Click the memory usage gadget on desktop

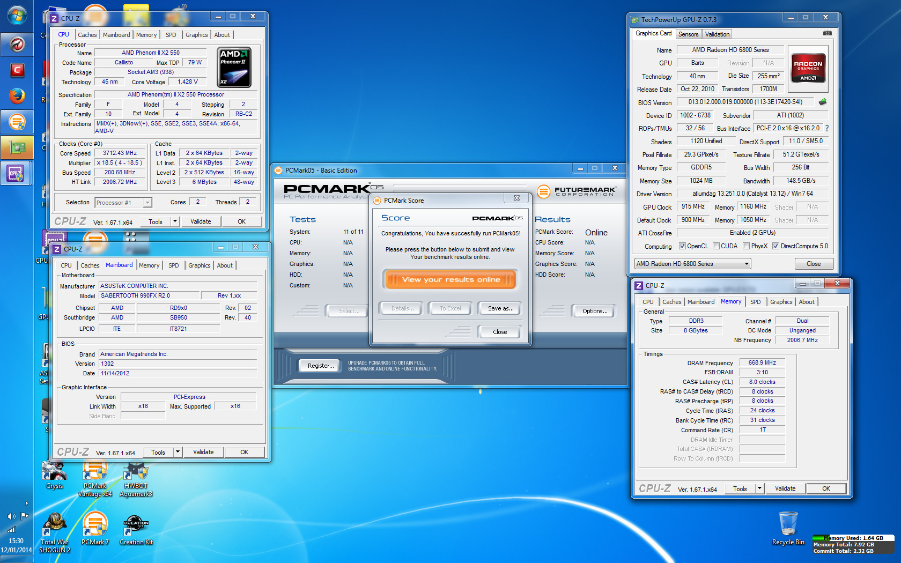pyautogui.click(x=853, y=544)
